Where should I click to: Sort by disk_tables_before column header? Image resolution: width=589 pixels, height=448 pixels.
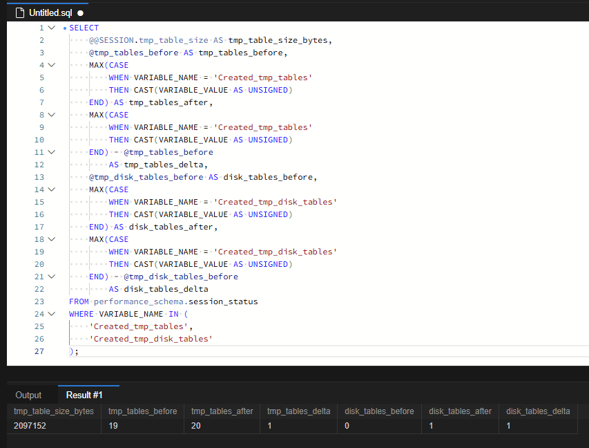click(x=379, y=411)
